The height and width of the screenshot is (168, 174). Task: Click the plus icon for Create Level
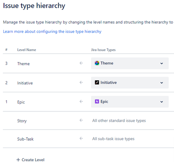18,160
